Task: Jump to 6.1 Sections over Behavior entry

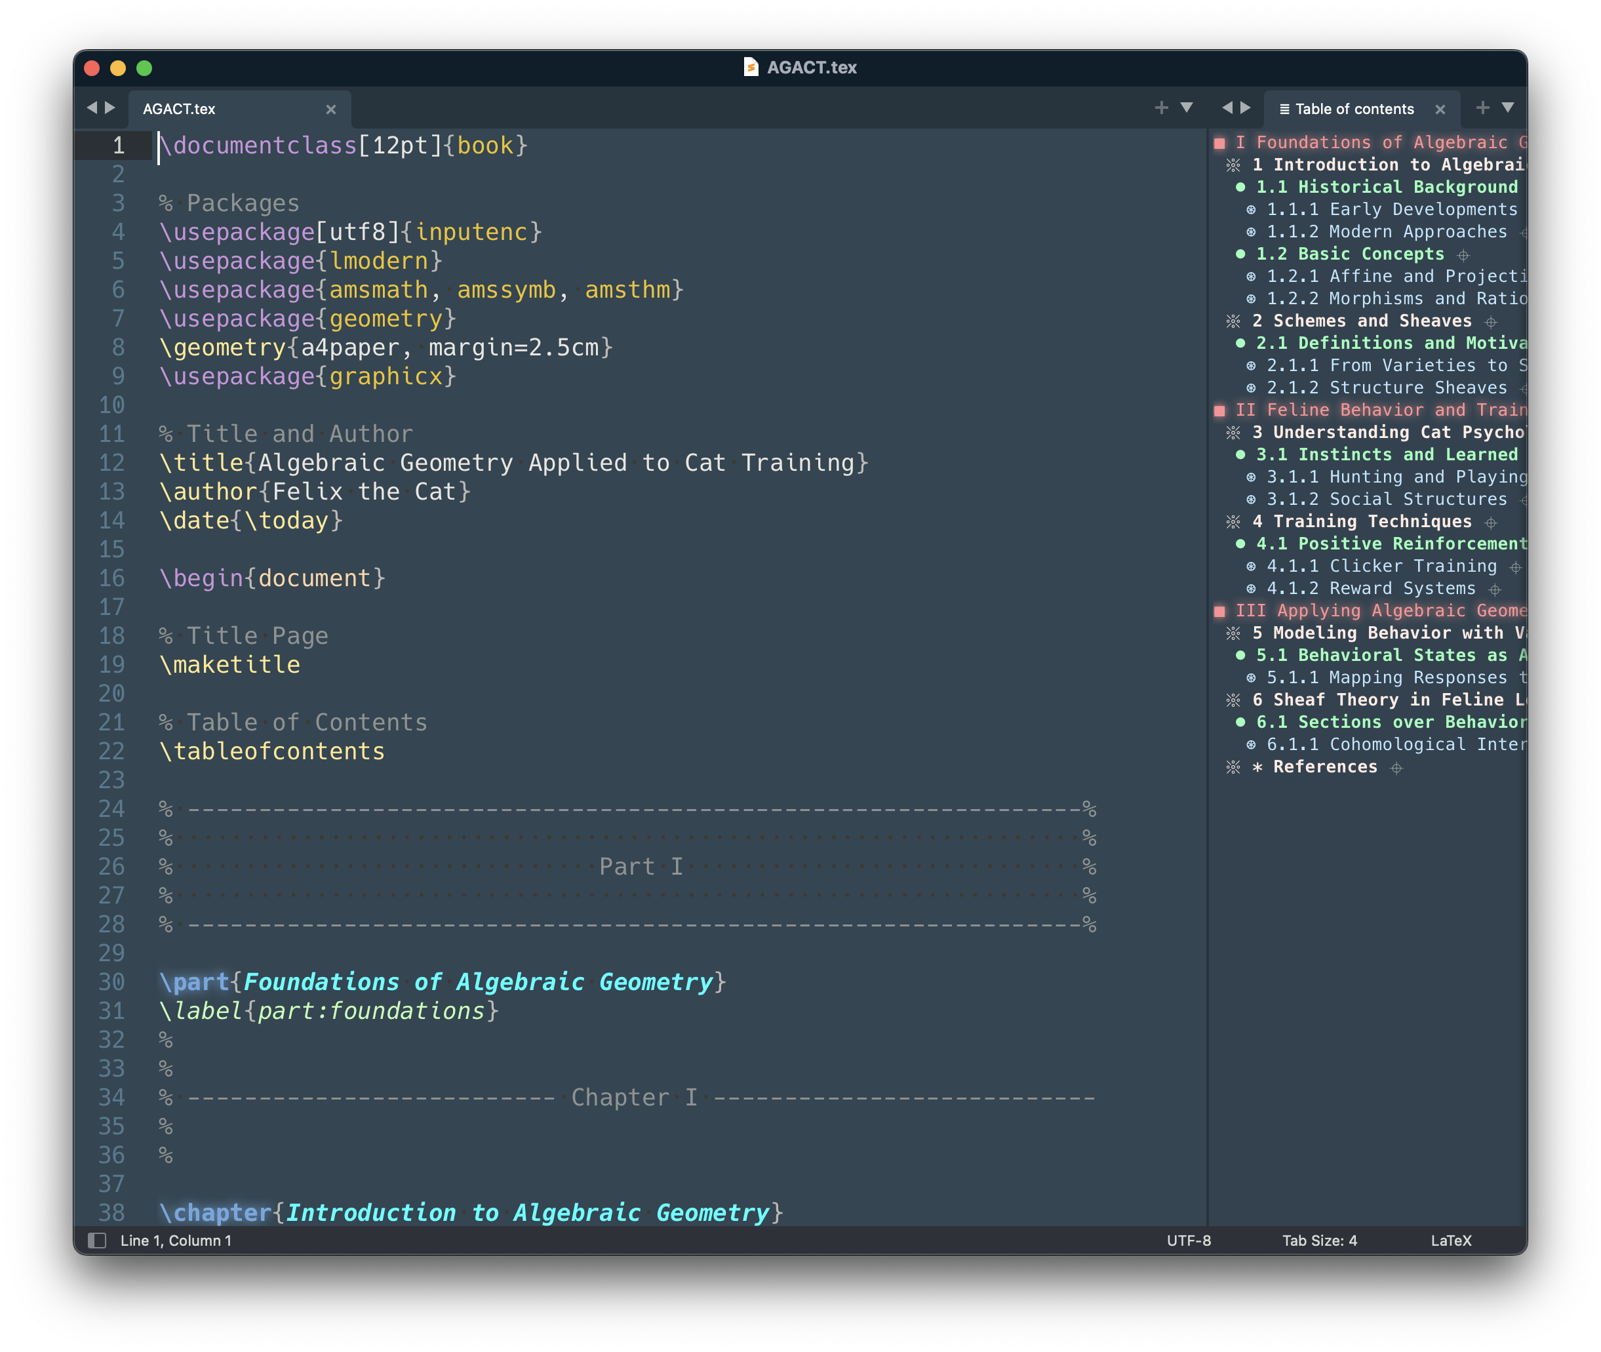Action: coord(1391,722)
